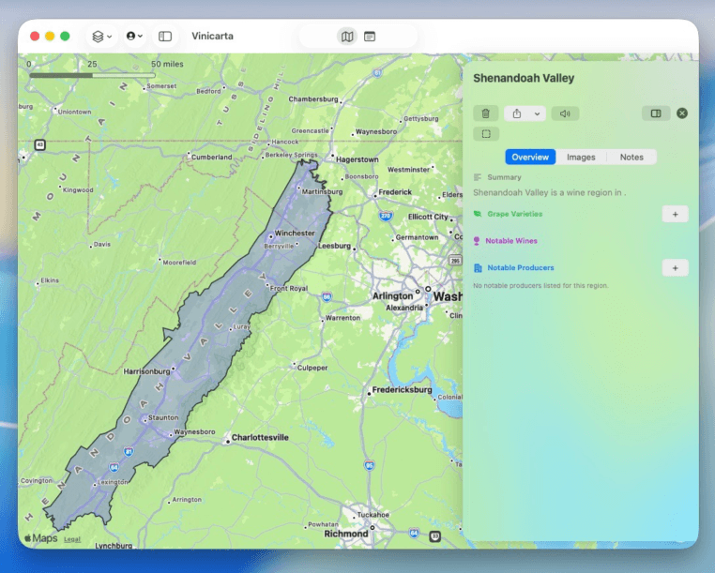Click the Culpeper town label
This screenshot has width=715, height=573.
pos(312,368)
